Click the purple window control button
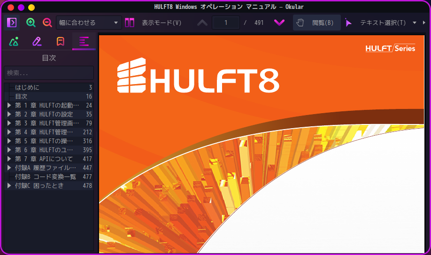431x255 pixels. 21,7
